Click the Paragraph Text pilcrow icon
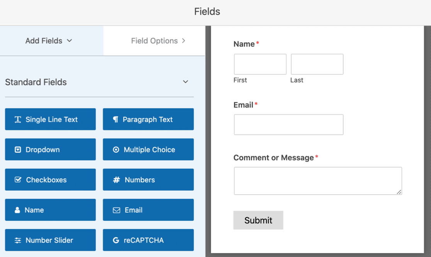This screenshot has height=257, width=431. pyautogui.click(x=116, y=119)
